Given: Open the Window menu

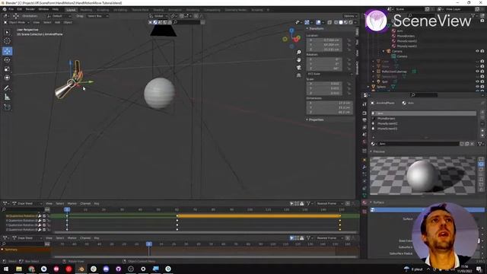Looking at the screenshot, I should pos(43,9).
